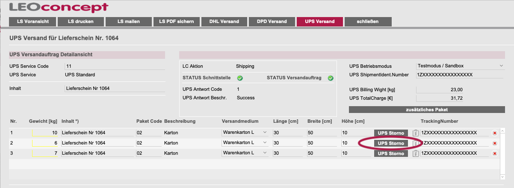Image resolution: width=514 pixels, height=188 pixels.
Task: Select LS PDF sichern tab
Action: pos(176,22)
